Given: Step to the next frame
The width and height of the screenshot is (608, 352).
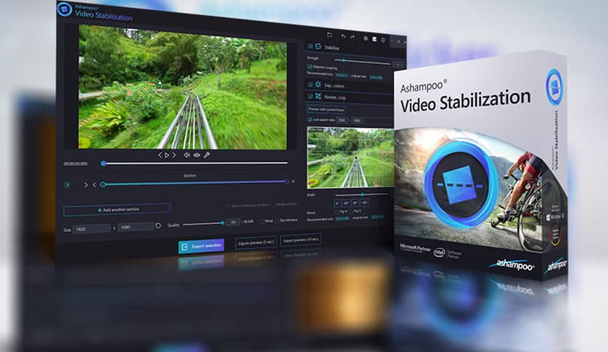Looking at the screenshot, I should coord(174,155).
